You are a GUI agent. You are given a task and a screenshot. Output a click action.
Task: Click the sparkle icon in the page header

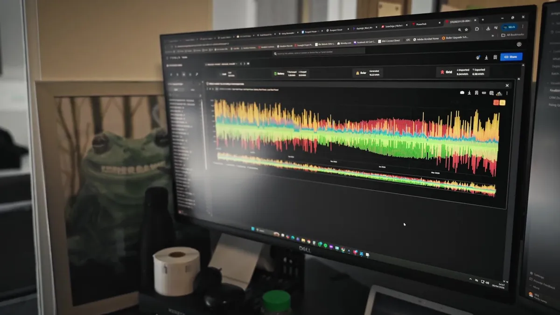(x=478, y=57)
